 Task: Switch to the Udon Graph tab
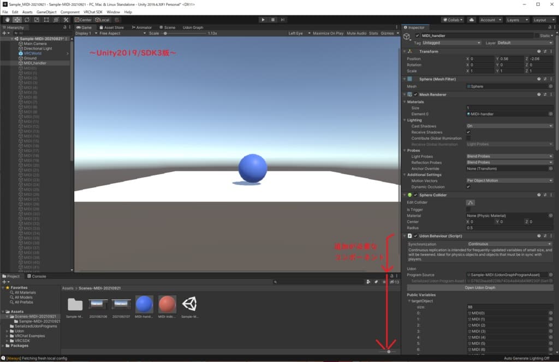click(x=193, y=27)
